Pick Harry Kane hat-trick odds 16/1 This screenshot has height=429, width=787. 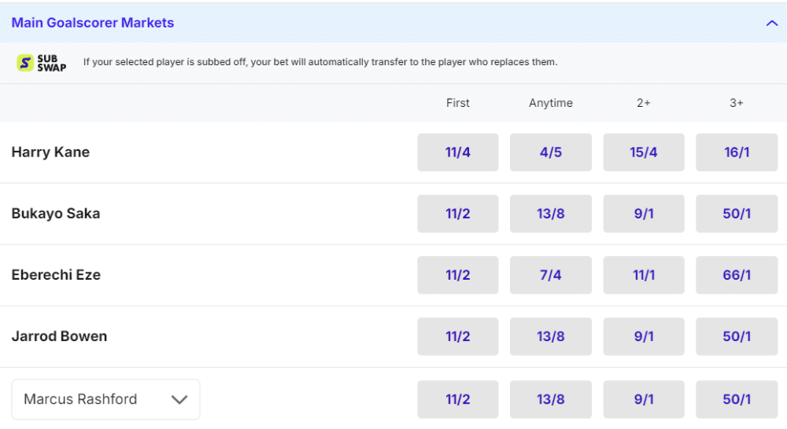[736, 152]
